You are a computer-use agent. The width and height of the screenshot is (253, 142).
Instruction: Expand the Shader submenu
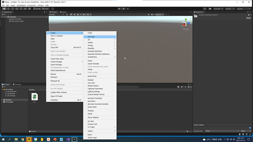coord(100,42)
